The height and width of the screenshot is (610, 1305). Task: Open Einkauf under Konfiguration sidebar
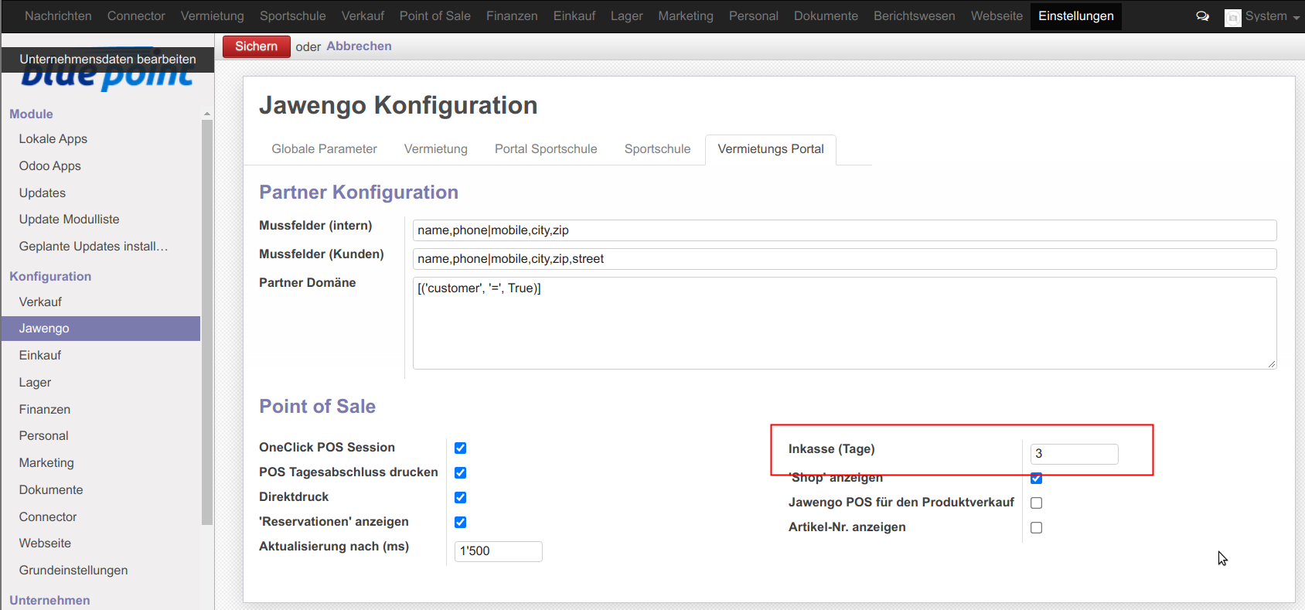(x=39, y=356)
